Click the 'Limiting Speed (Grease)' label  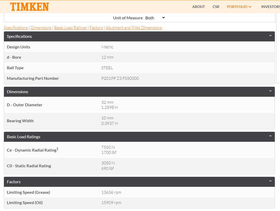tap(28, 192)
